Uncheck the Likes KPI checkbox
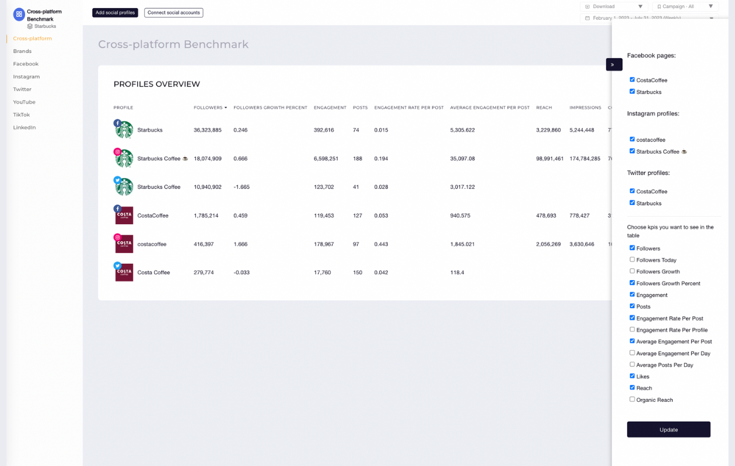The width and height of the screenshot is (735, 466). [632, 376]
